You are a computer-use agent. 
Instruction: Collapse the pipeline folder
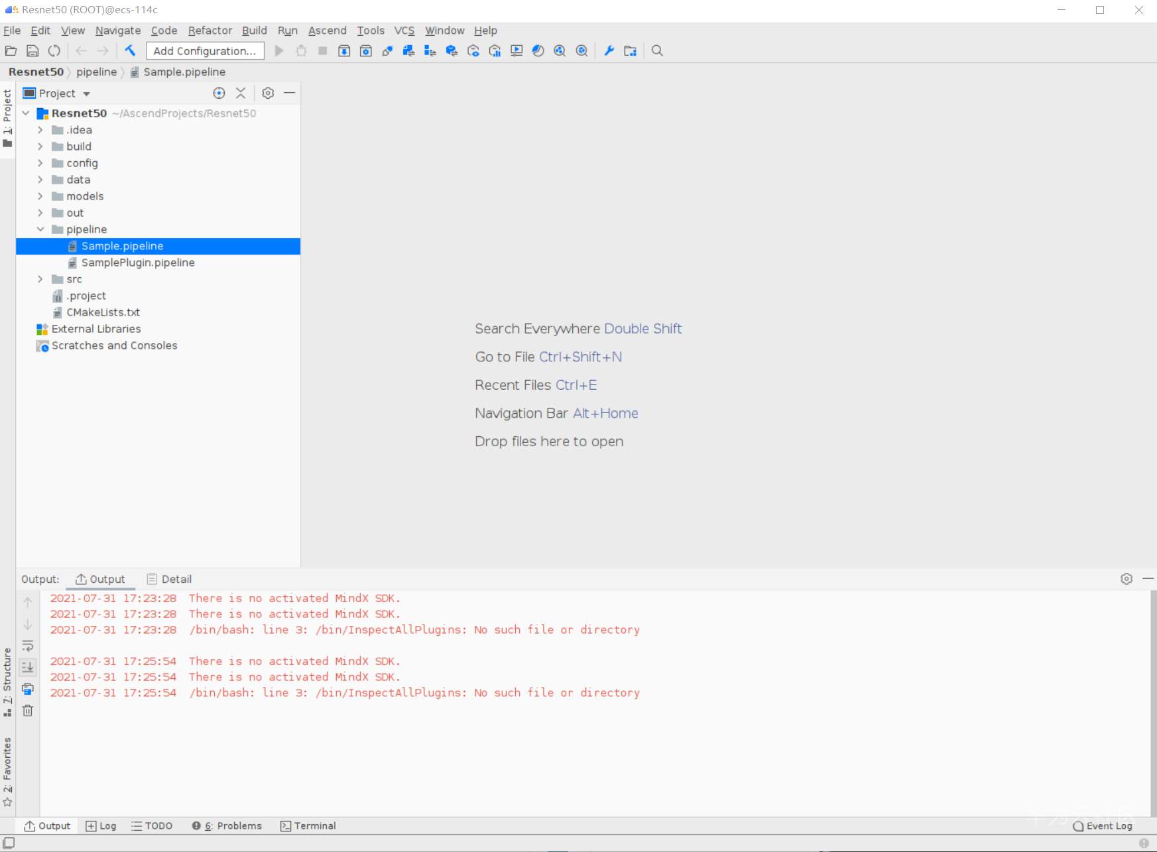tap(40, 229)
